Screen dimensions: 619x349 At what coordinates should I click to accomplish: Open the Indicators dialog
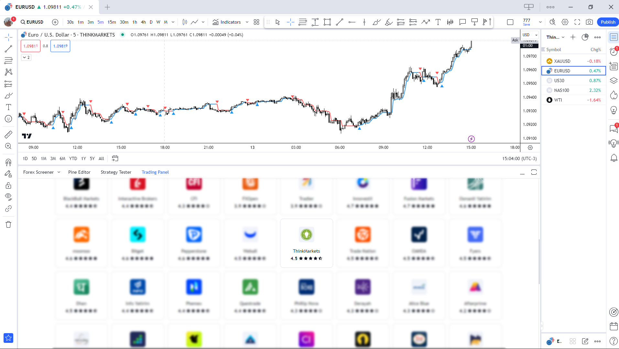click(x=226, y=22)
